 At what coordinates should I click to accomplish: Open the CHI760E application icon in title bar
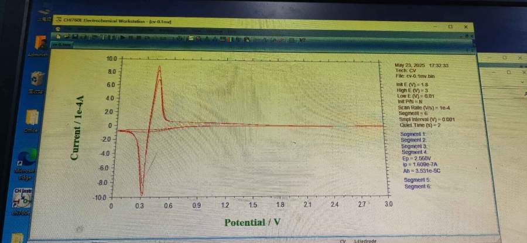pos(60,20)
